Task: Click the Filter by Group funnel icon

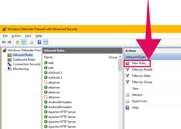Action: point(127,82)
